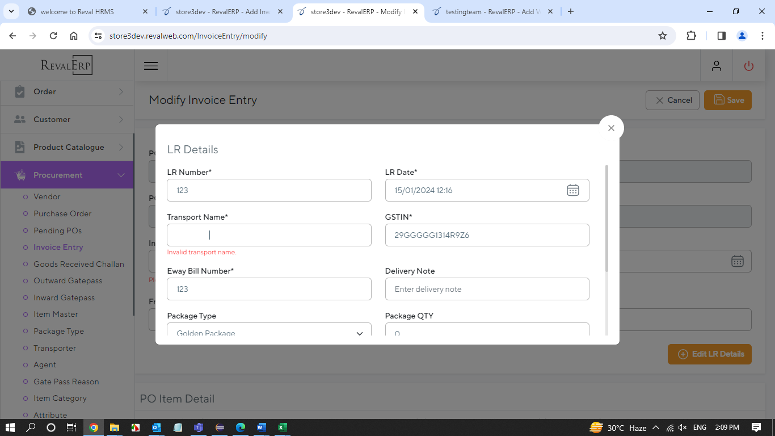Select Purchase Order in sidebar
The image size is (775, 436).
click(x=62, y=213)
